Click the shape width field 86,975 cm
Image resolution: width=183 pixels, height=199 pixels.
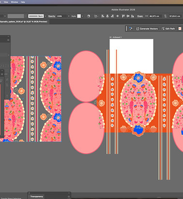(x=155, y=16)
